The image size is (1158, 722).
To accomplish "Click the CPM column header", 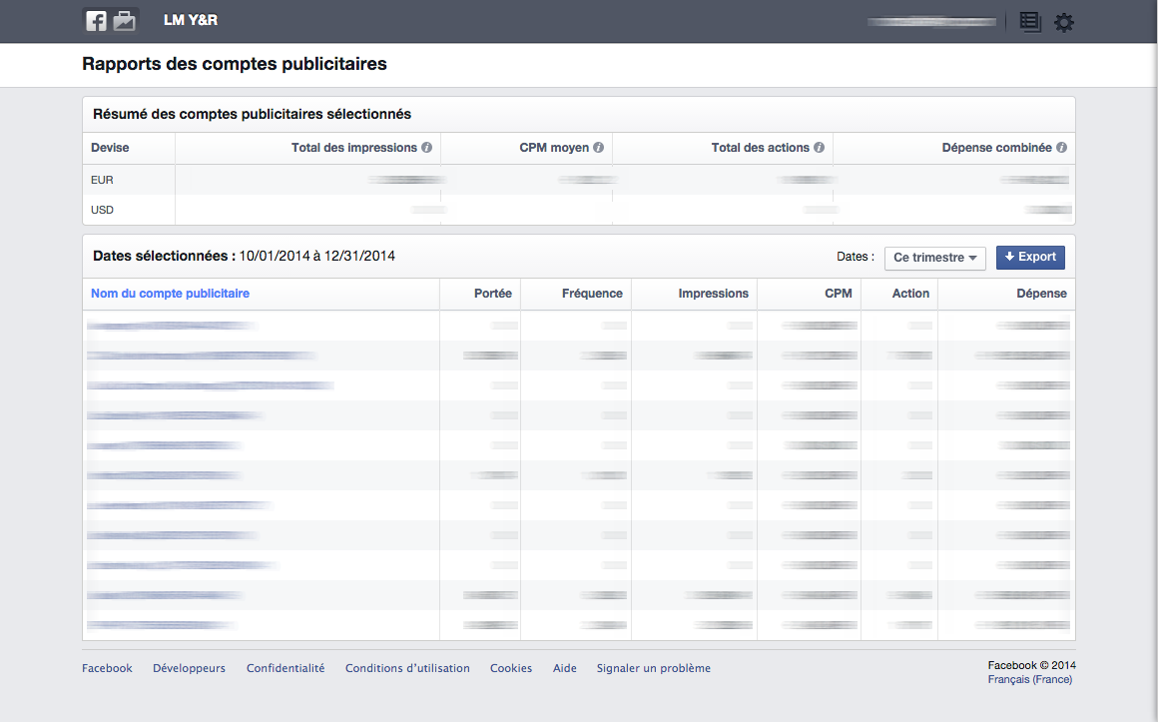I will (839, 294).
